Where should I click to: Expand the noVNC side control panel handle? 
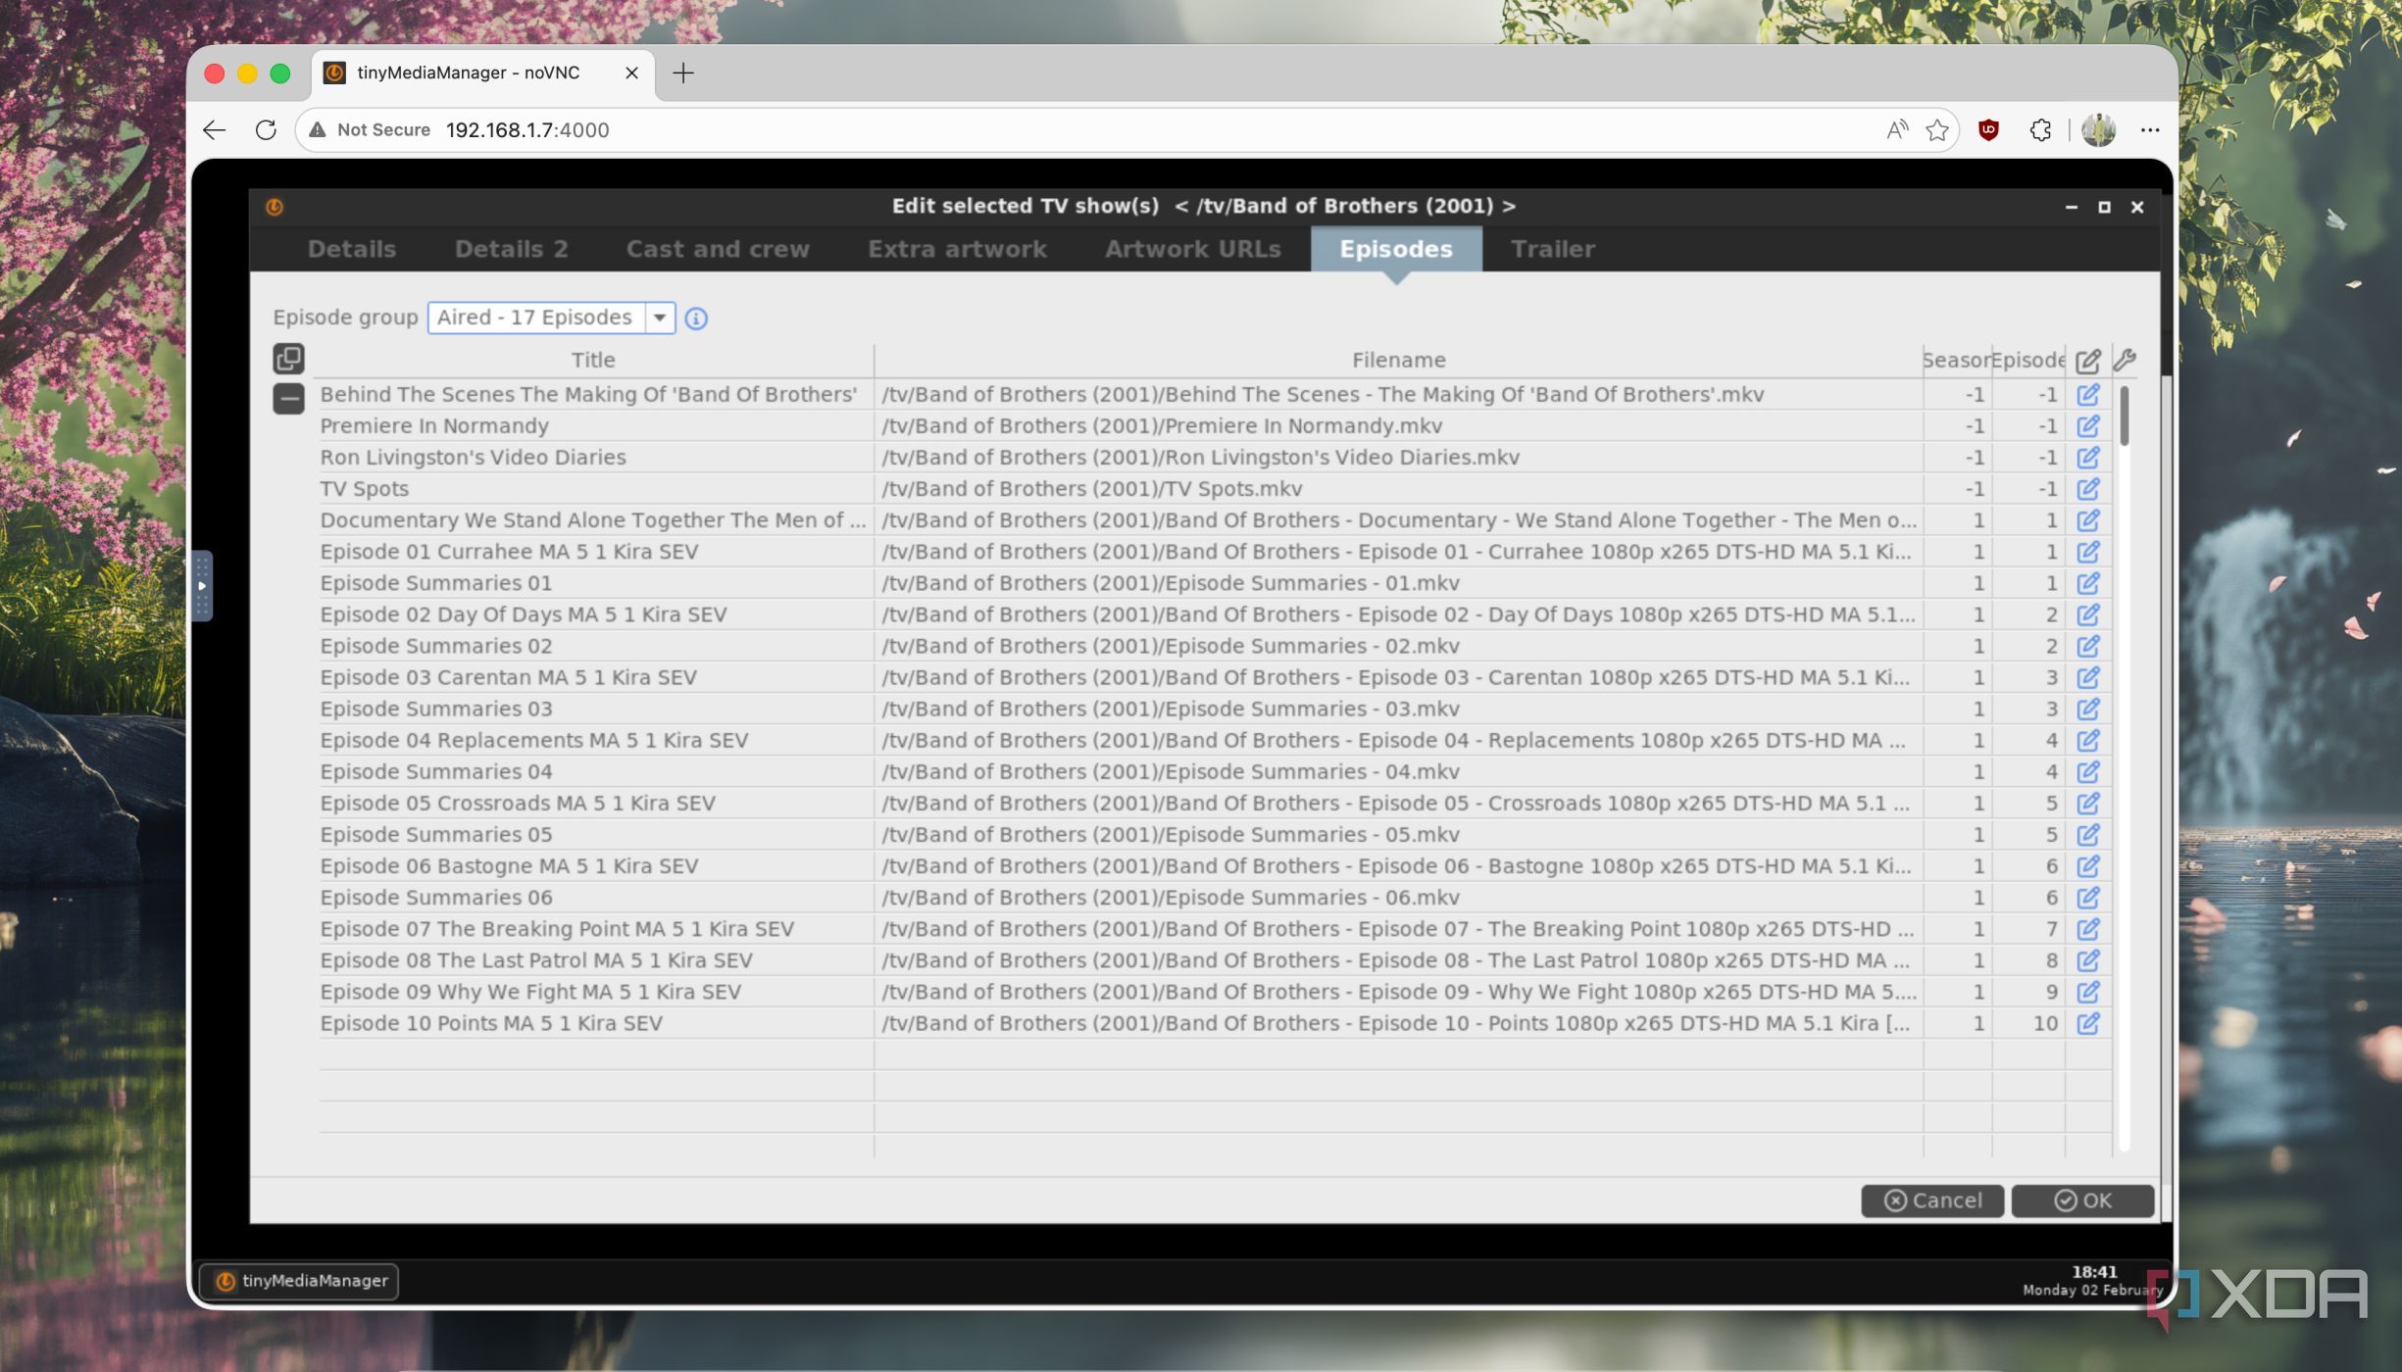pos(202,586)
